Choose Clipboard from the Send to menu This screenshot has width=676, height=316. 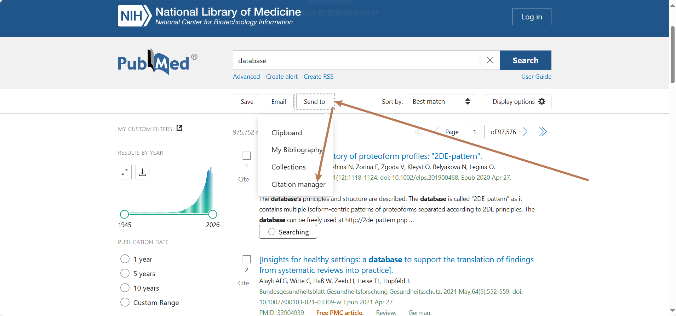click(x=287, y=133)
